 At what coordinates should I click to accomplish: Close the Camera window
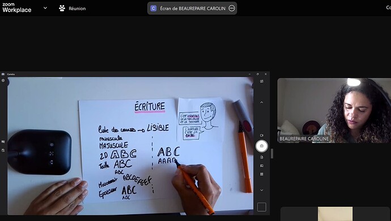266,74
